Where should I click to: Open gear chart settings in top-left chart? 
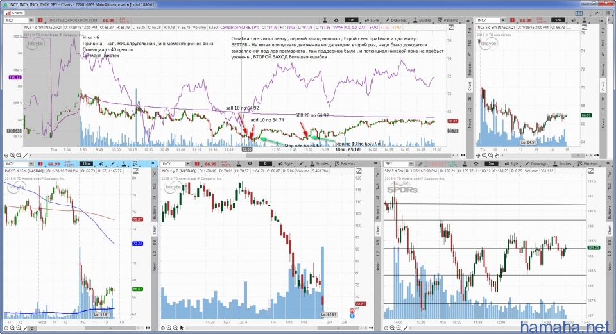point(336,20)
